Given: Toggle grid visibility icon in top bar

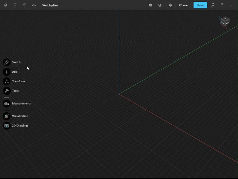Looking at the screenshot, I should (x=150, y=5).
